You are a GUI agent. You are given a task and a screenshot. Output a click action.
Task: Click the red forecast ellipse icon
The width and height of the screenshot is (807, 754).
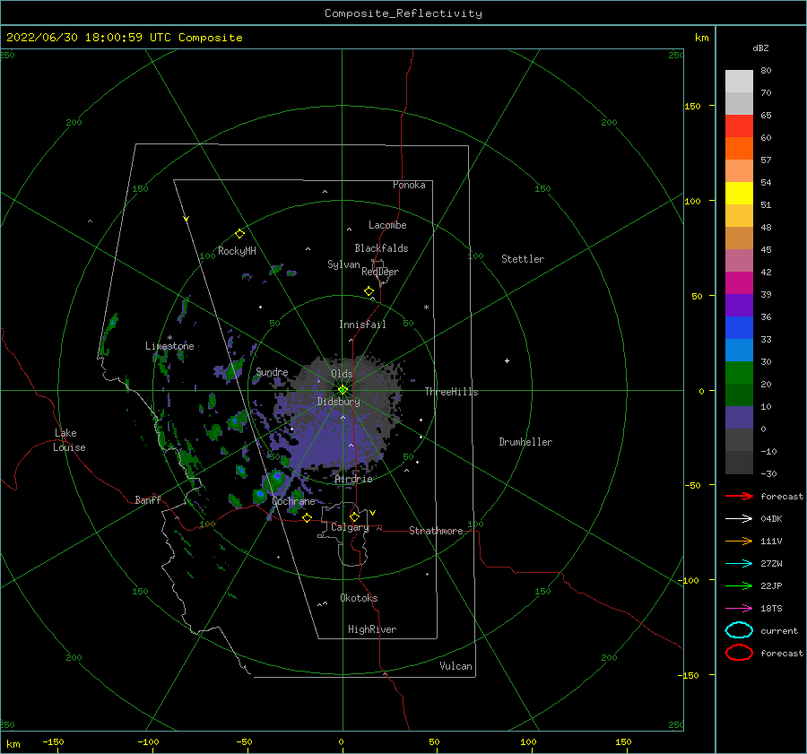pos(739,653)
